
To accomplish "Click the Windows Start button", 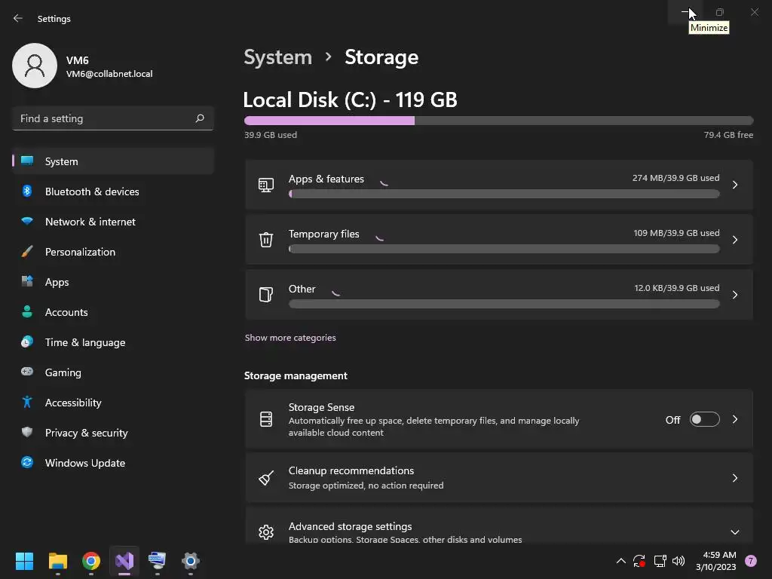I will [x=24, y=561].
